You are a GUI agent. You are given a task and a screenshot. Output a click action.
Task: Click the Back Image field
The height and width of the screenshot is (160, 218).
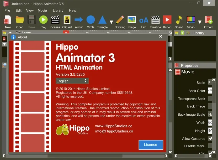(x=210, y=106)
